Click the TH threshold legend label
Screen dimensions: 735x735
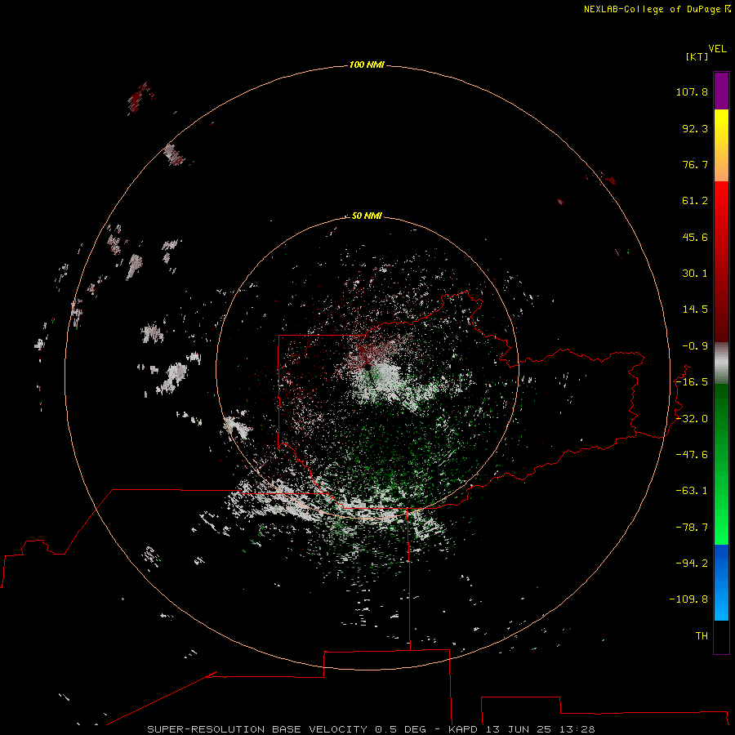click(x=702, y=636)
